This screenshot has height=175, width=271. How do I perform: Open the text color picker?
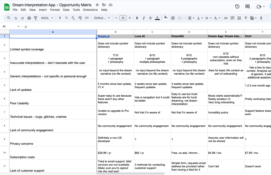pos(157,18)
